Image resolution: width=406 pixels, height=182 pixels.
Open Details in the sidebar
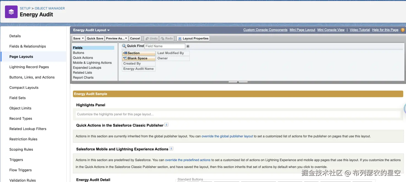point(15,36)
